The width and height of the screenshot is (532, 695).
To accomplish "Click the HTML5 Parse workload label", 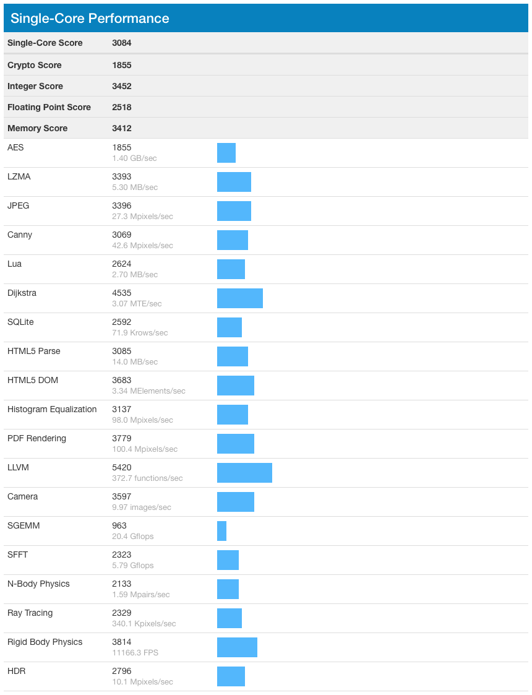I will coord(33,351).
